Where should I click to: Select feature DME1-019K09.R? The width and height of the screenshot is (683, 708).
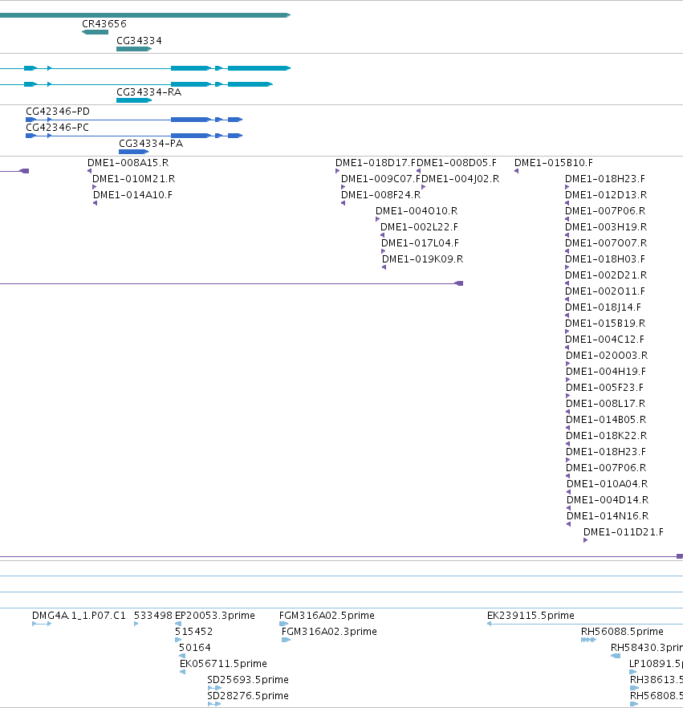[x=422, y=259]
